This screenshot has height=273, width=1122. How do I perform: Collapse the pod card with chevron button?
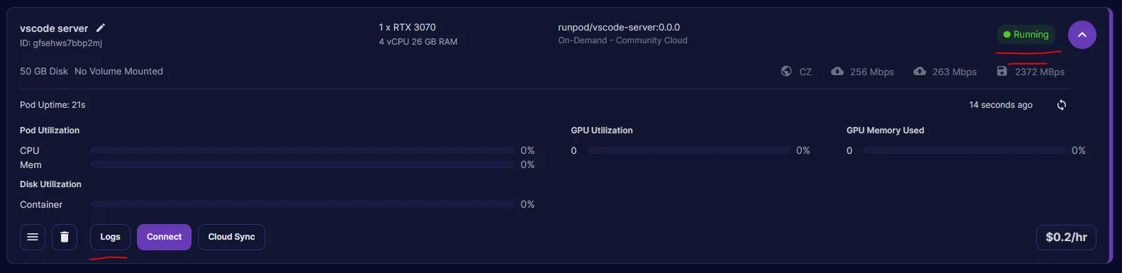click(x=1082, y=35)
